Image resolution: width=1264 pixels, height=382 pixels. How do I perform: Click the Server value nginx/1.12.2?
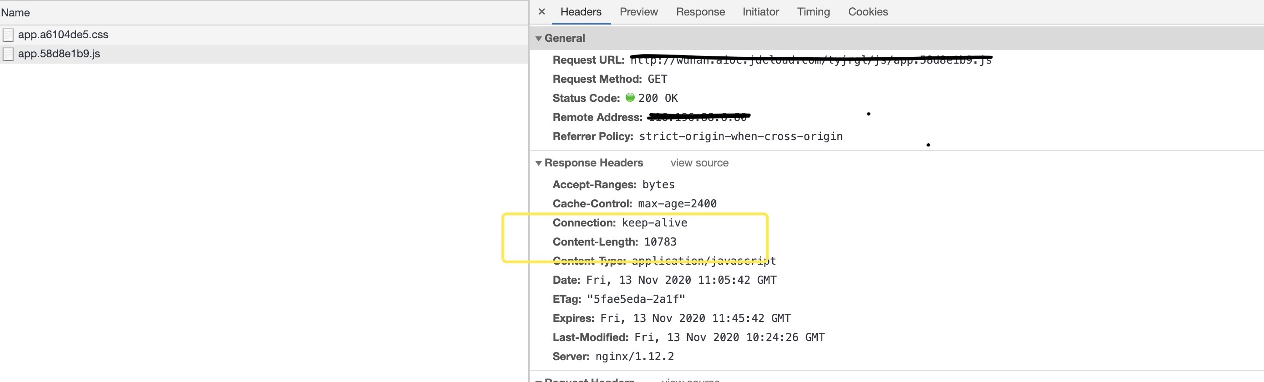(634, 357)
